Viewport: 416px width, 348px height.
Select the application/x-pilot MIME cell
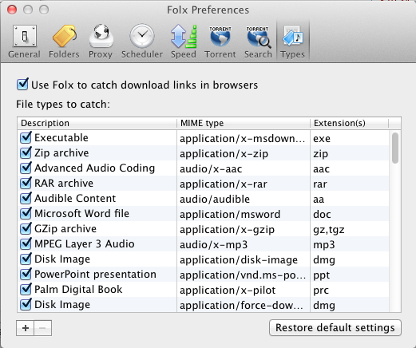click(x=244, y=290)
